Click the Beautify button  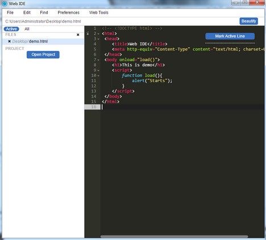(248, 21)
